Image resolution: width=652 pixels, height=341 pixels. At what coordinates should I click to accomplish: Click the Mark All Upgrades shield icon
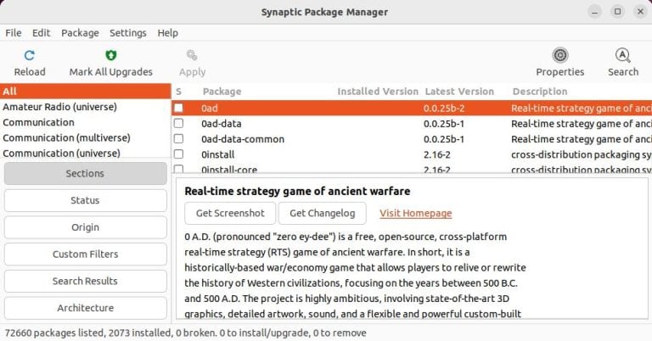click(110, 55)
